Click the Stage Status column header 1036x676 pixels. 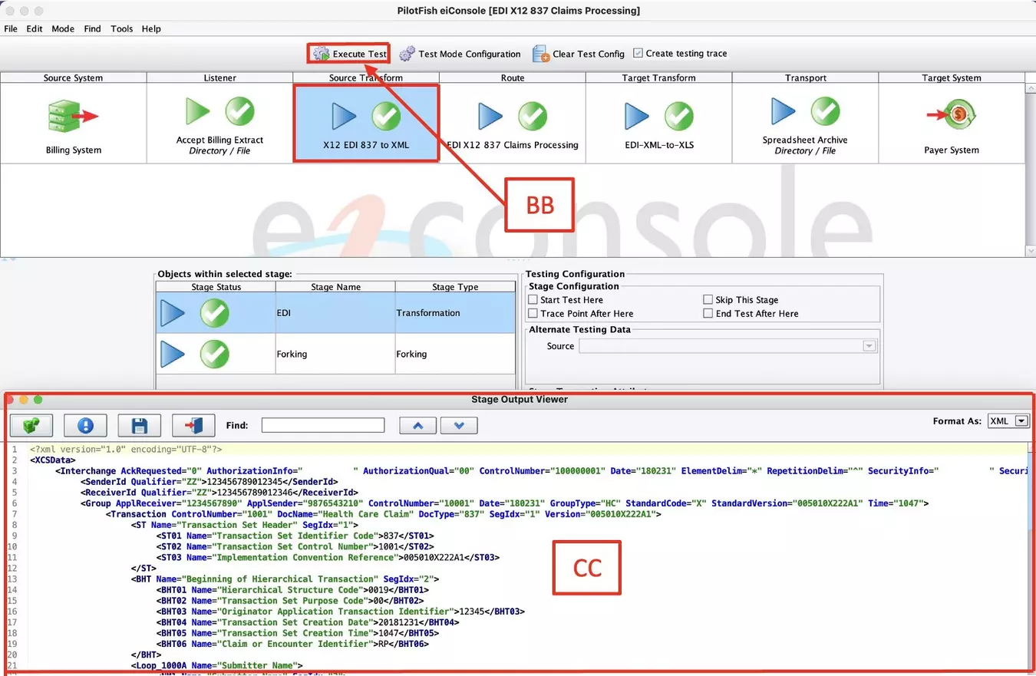click(216, 287)
